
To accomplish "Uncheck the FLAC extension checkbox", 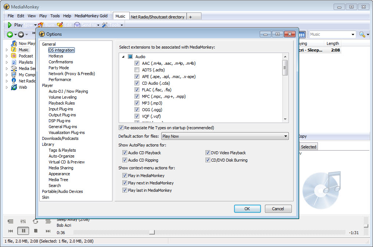I will click(x=137, y=90).
